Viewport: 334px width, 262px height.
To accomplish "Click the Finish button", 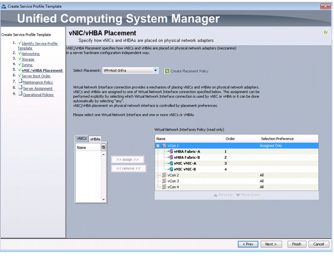I will point(296,244).
